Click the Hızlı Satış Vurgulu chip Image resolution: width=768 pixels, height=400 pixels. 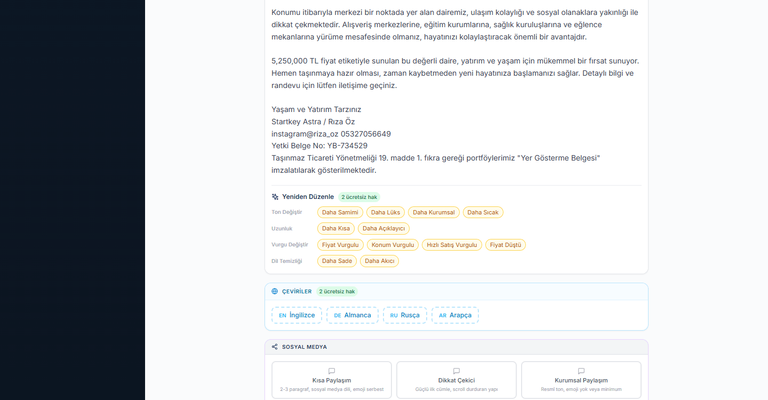tap(452, 245)
